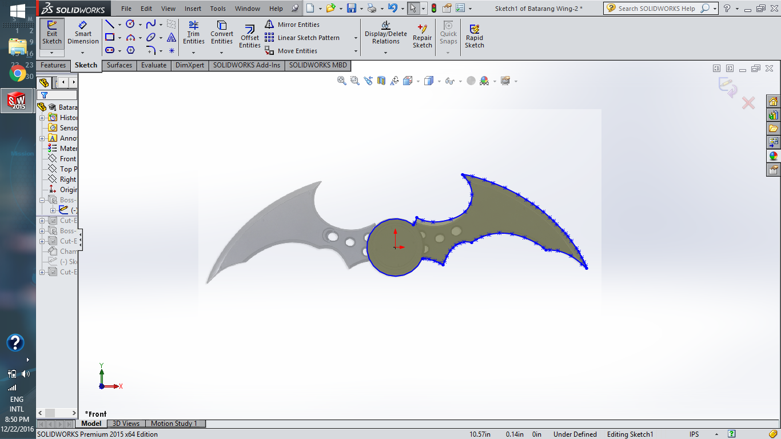Switch to the Surfaces tab
This screenshot has height=439, width=781.
(x=119, y=65)
